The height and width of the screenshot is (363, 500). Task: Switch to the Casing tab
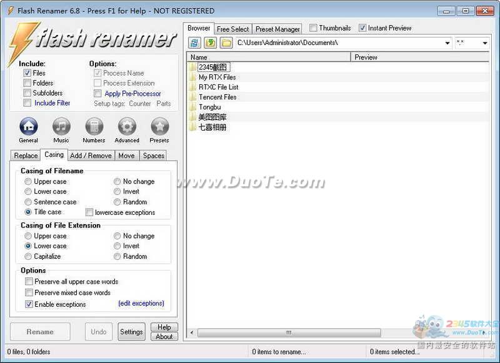pos(54,154)
